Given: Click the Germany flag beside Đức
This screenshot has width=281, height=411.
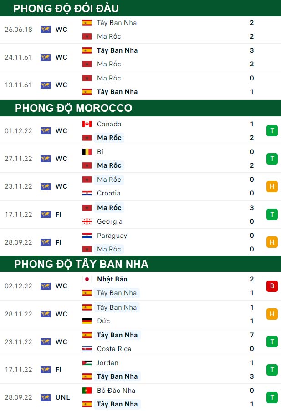Looking at the screenshot, I should 87,321.
